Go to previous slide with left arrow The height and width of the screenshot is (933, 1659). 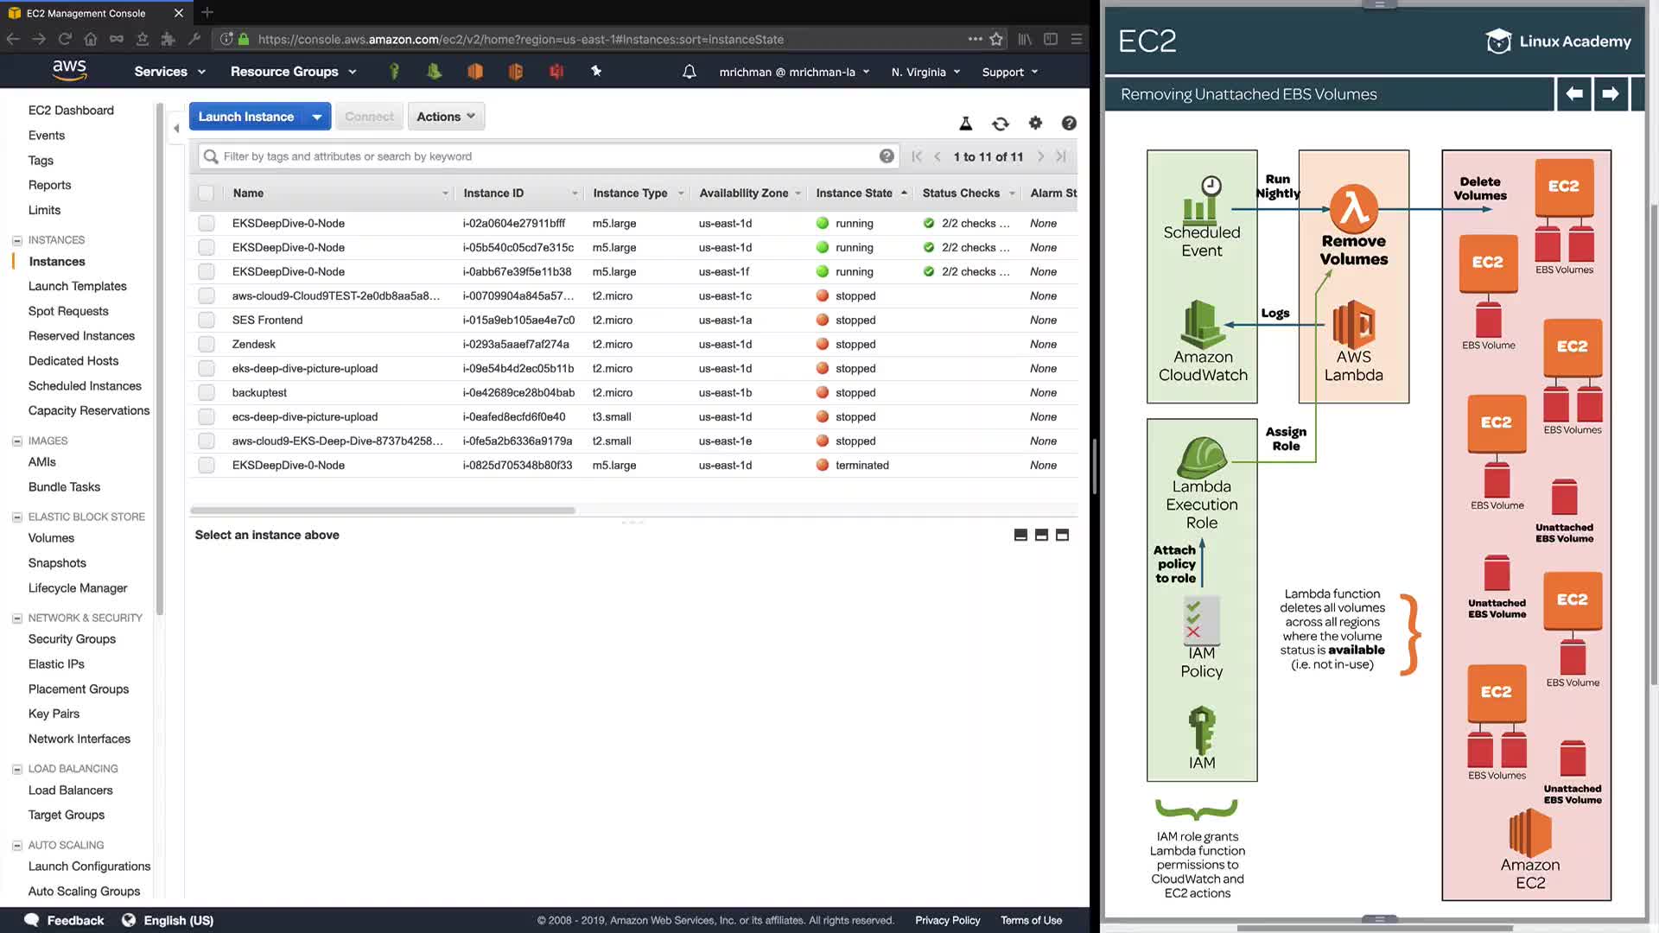(x=1574, y=93)
